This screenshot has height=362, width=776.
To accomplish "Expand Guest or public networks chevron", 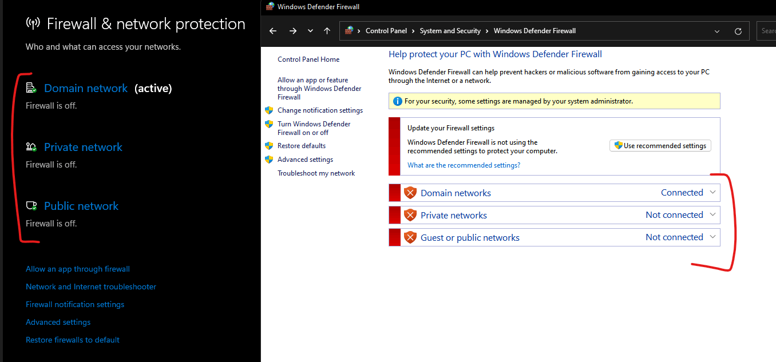I will pyautogui.click(x=712, y=237).
